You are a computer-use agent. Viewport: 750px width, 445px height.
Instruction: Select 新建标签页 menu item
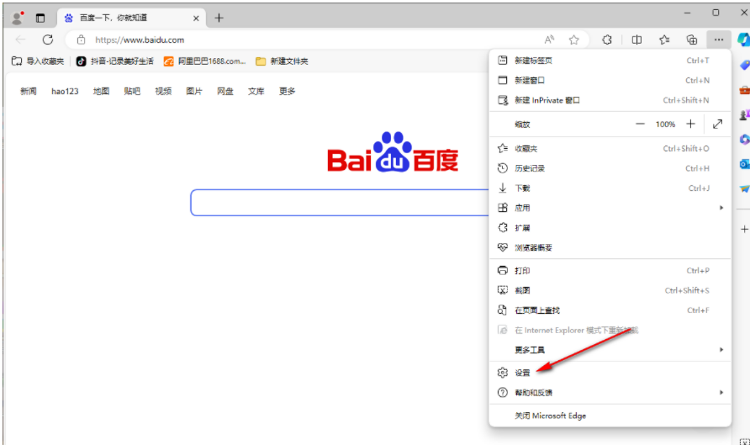pyautogui.click(x=610, y=61)
